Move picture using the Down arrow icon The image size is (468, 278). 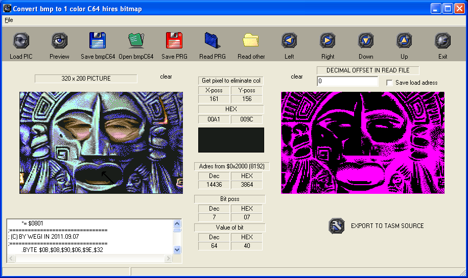pos(366,41)
